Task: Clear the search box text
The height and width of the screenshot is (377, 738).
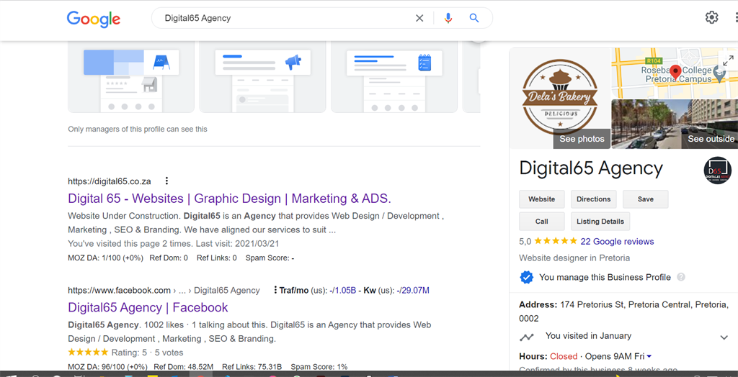Action: [419, 18]
